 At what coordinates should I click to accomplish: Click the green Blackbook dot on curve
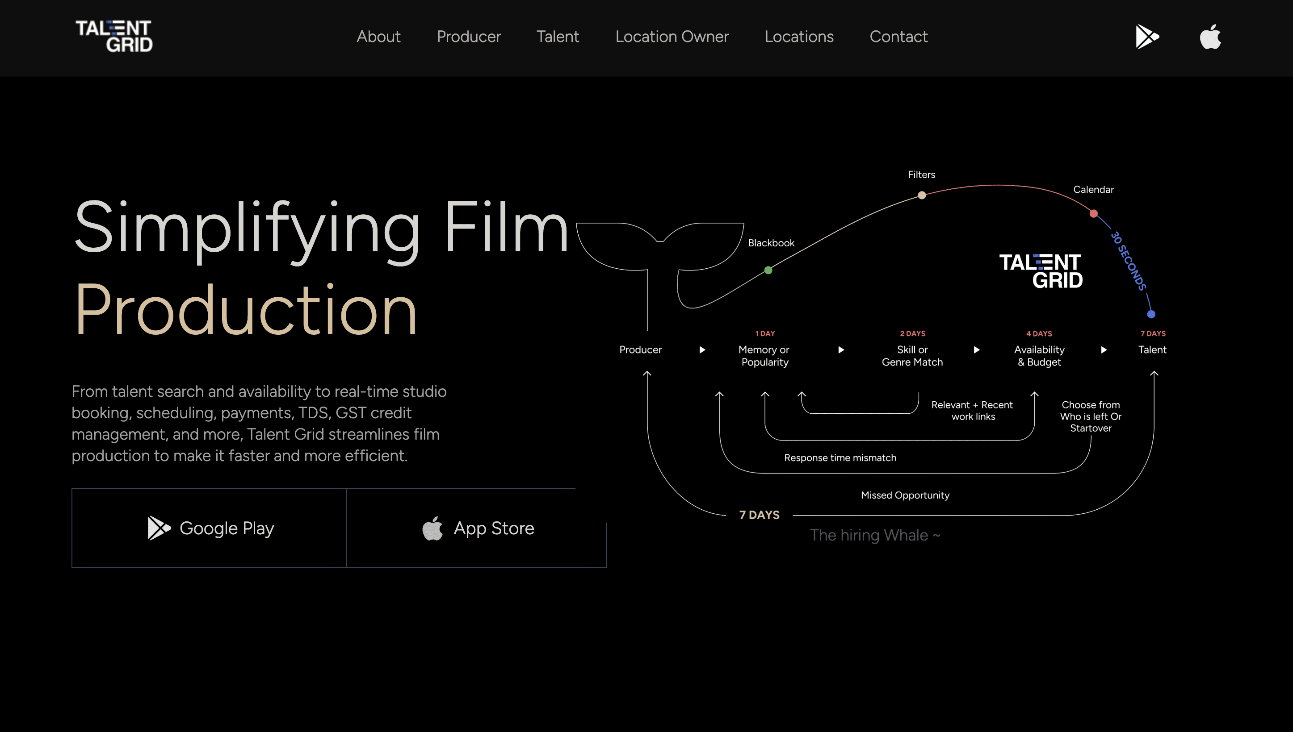point(768,270)
